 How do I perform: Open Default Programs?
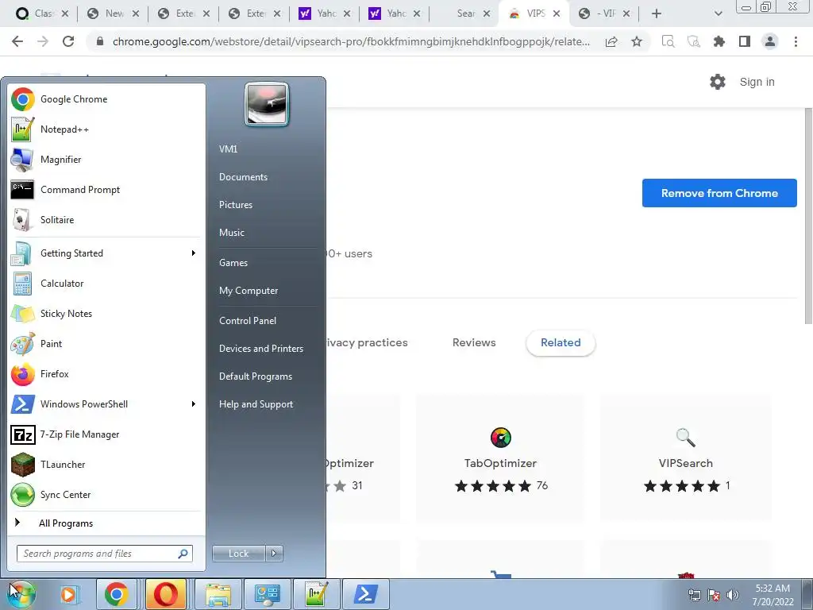click(255, 376)
